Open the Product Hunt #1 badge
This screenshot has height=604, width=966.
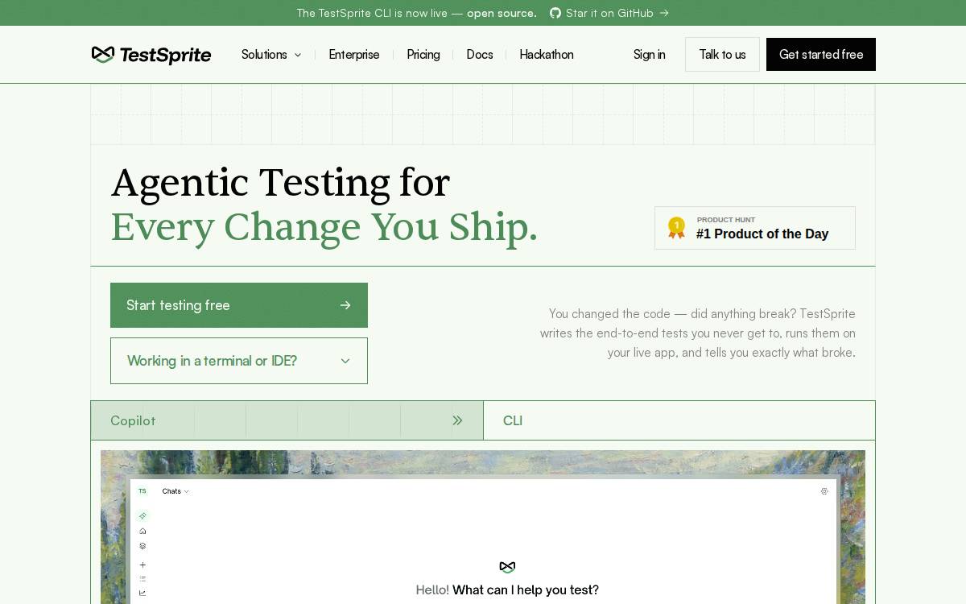click(755, 228)
